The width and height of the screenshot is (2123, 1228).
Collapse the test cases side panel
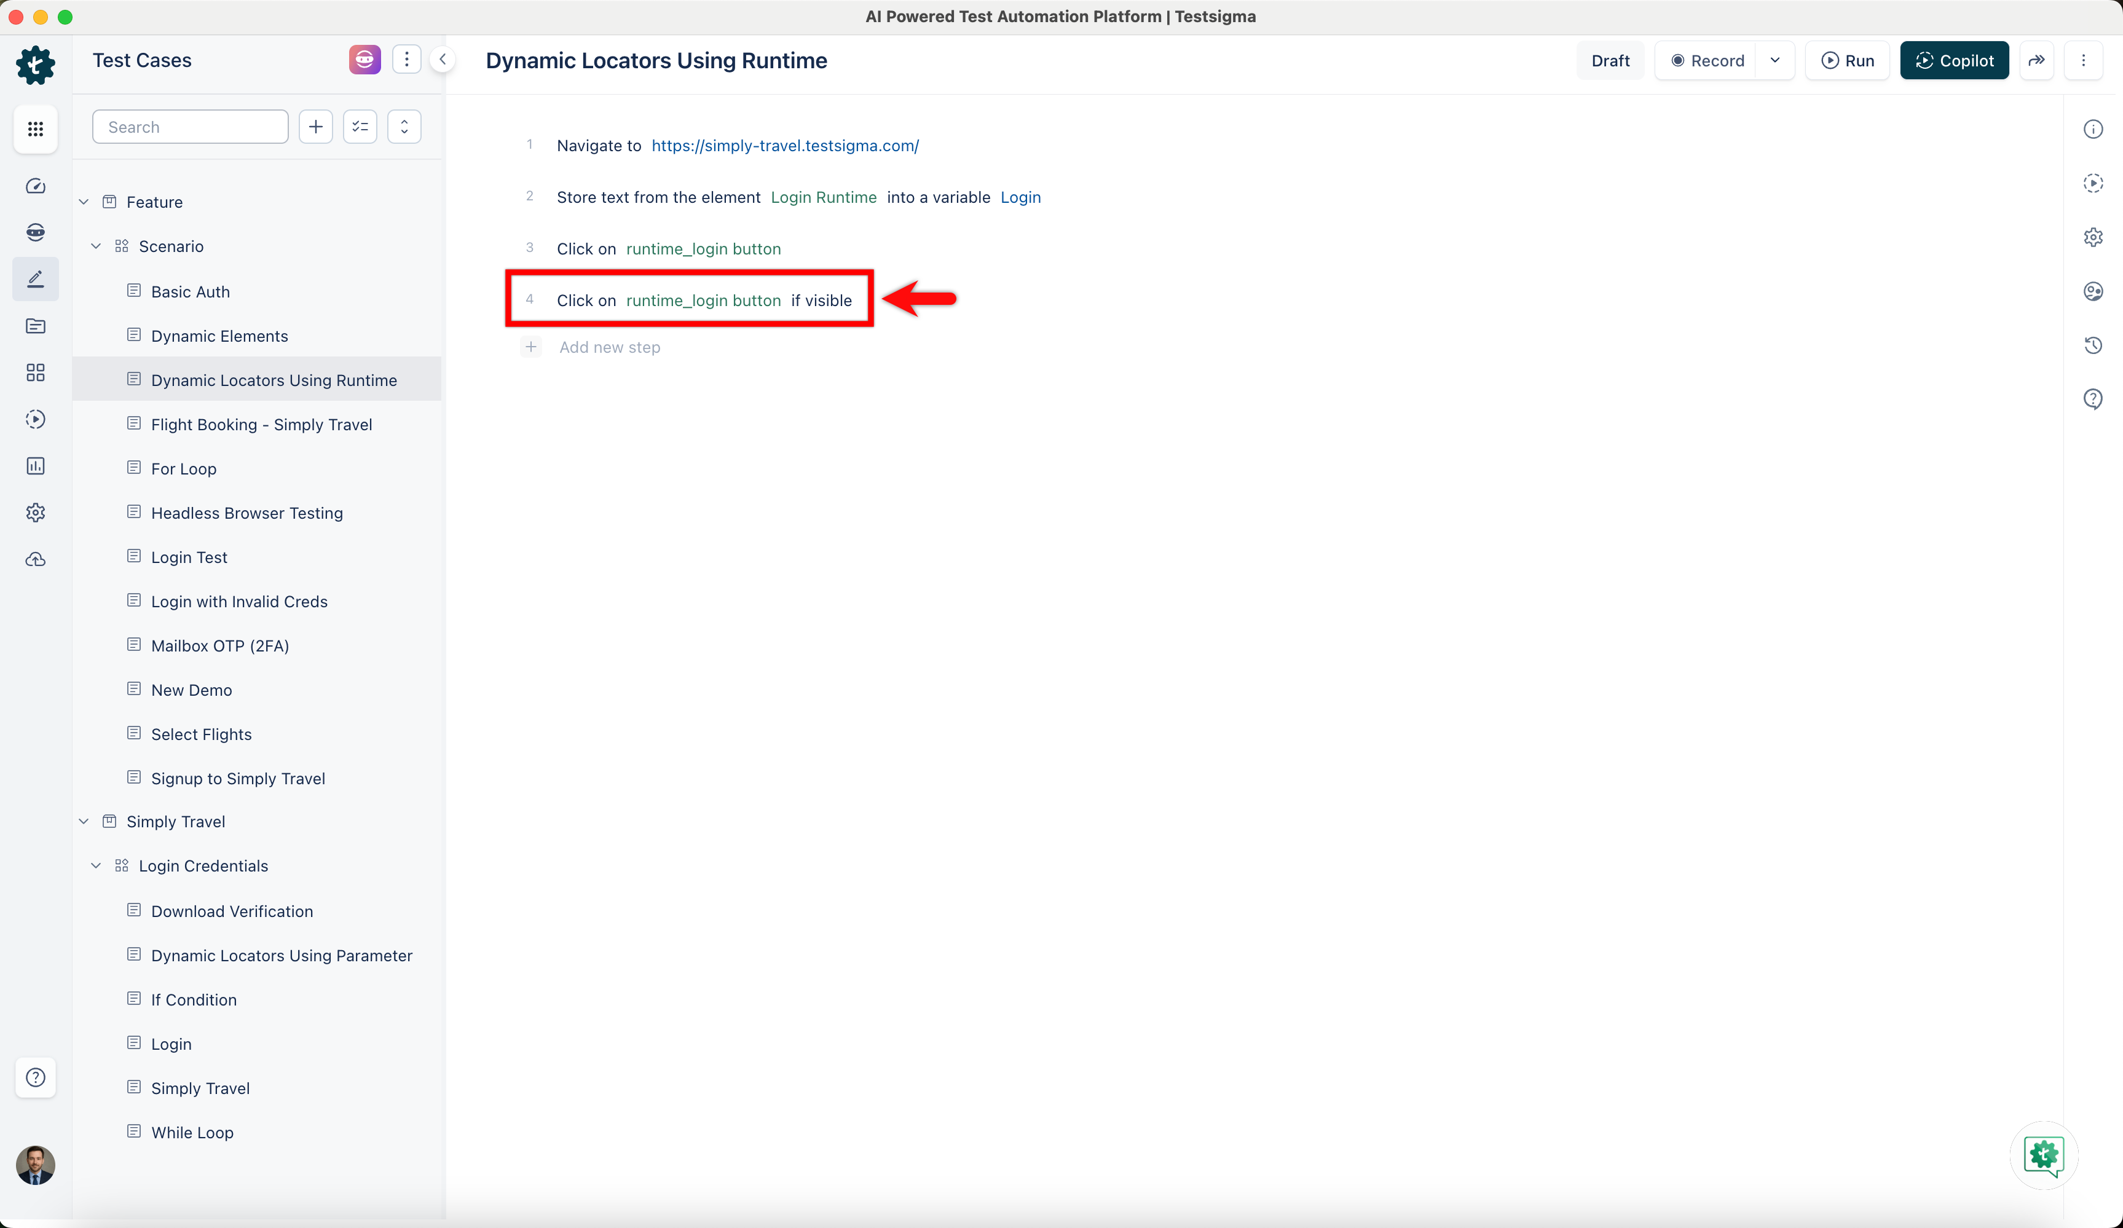tap(443, 60)
